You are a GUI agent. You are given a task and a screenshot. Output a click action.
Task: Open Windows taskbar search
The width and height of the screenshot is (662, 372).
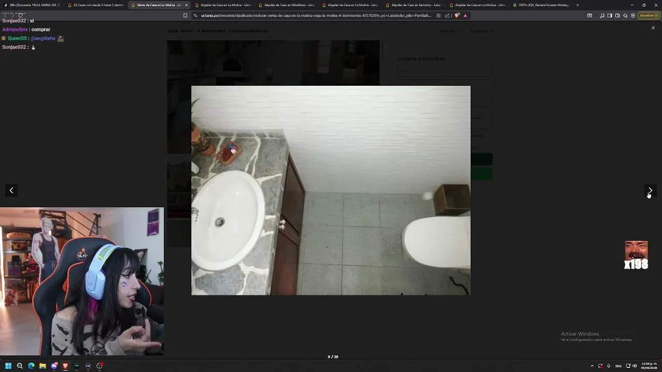(x=20, y=366)
